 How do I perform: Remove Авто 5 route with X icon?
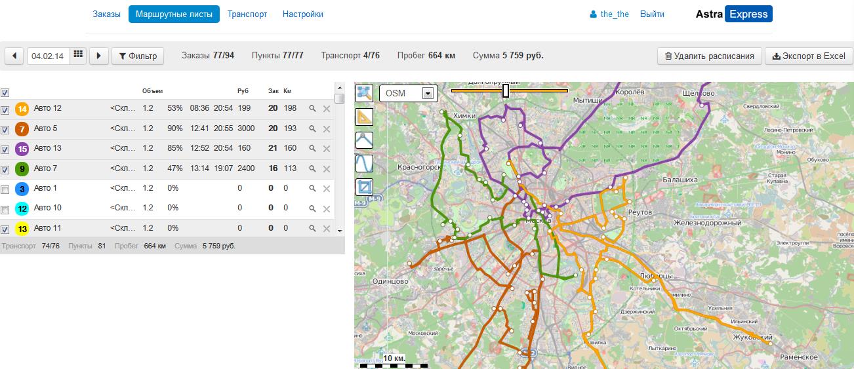point(327,129)
